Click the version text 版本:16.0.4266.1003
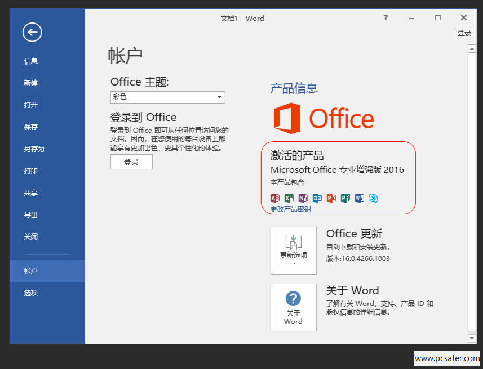Viewport: 483px width, 369px height. point(358,259)
